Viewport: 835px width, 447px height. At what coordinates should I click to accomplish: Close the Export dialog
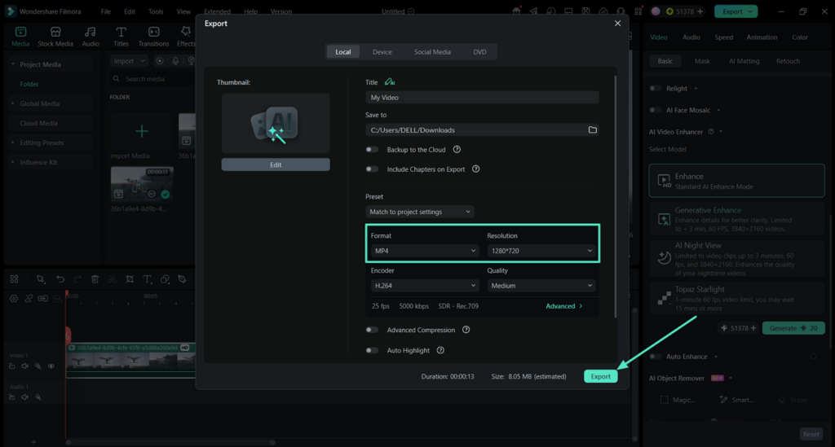617,24
